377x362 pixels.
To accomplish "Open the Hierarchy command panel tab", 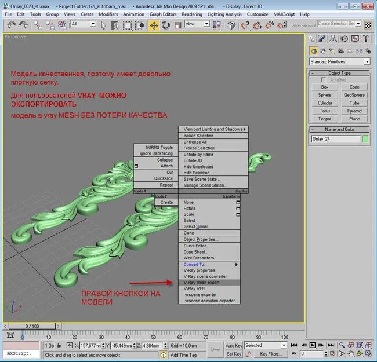I will [x=333, y=39].
